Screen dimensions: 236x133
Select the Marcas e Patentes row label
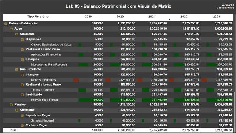tap(44, 80)
